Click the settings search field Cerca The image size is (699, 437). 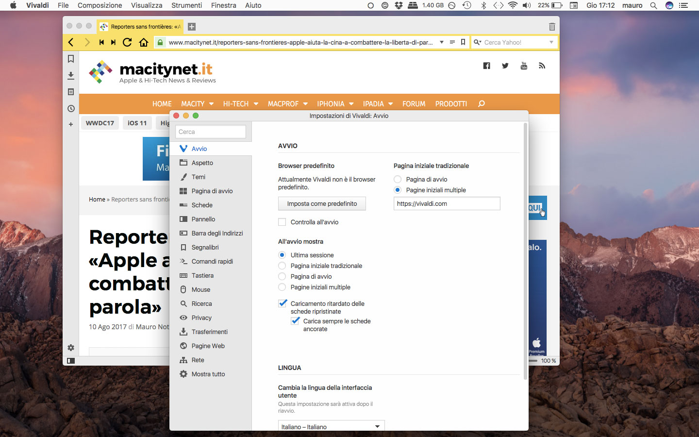click(211, 132)
